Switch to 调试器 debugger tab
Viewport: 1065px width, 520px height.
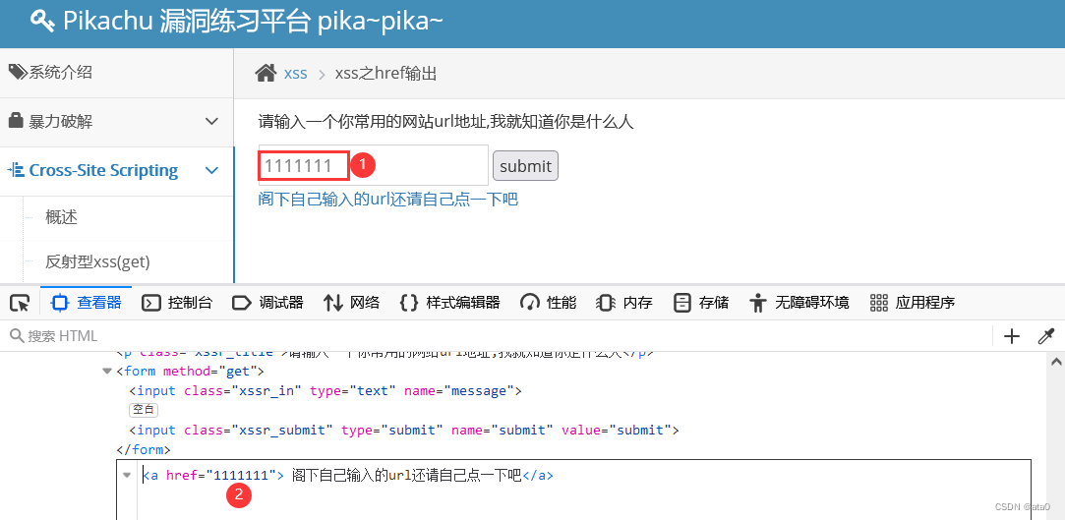[x=267, y=303]
